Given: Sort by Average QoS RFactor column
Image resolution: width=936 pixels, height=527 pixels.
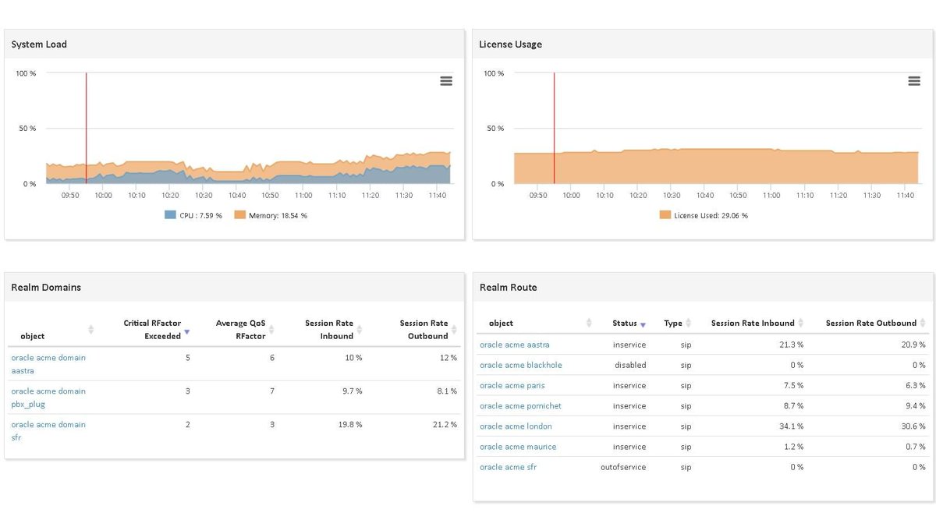Looking at the screenshot, I should pyautogui.click(x=271, y=329).
